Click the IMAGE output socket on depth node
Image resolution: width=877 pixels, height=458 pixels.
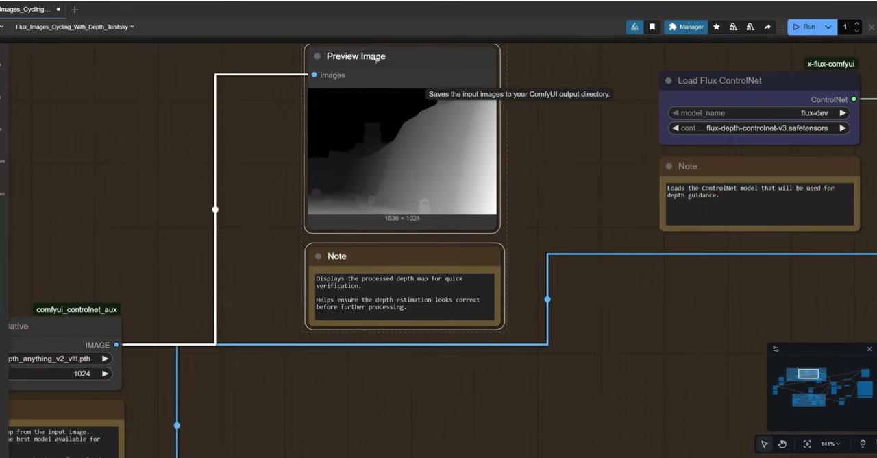tap(116, 345)
